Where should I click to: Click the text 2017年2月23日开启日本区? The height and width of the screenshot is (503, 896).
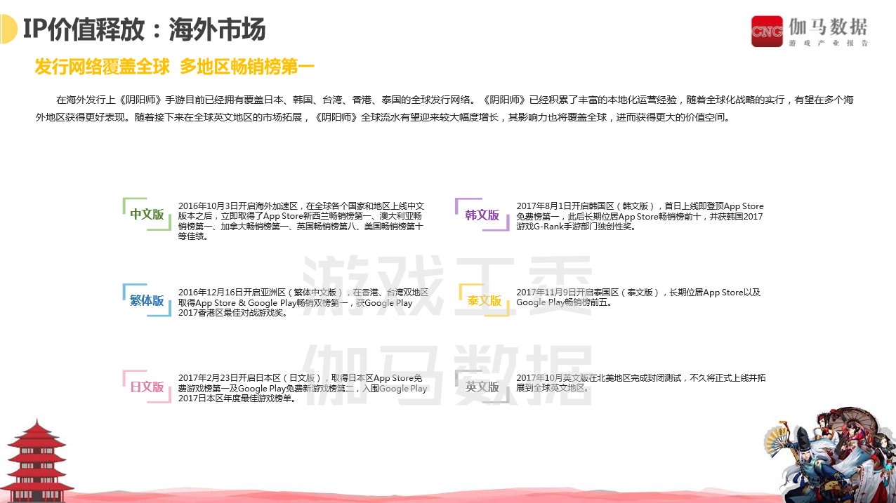[230, 378]
